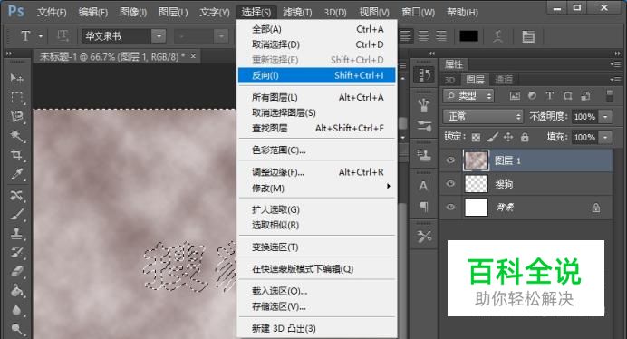Hide 背景 layer visibility
The width and height of the screenshot is (627, 339).
click(x=450, y=207)
